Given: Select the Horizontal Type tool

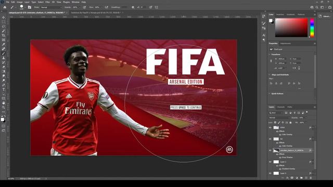Looking at the screenshot, I should tap(4, 89).
